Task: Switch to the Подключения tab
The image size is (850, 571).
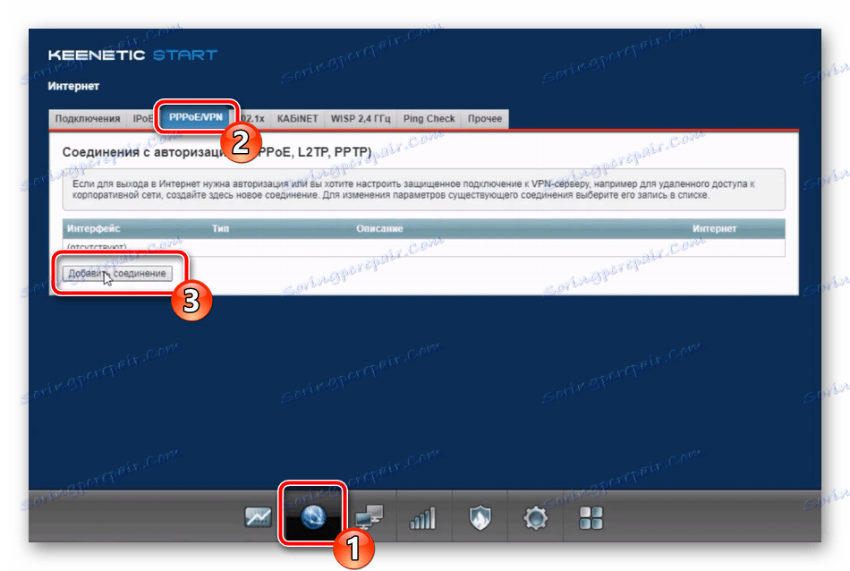Action: click(88, 119)
